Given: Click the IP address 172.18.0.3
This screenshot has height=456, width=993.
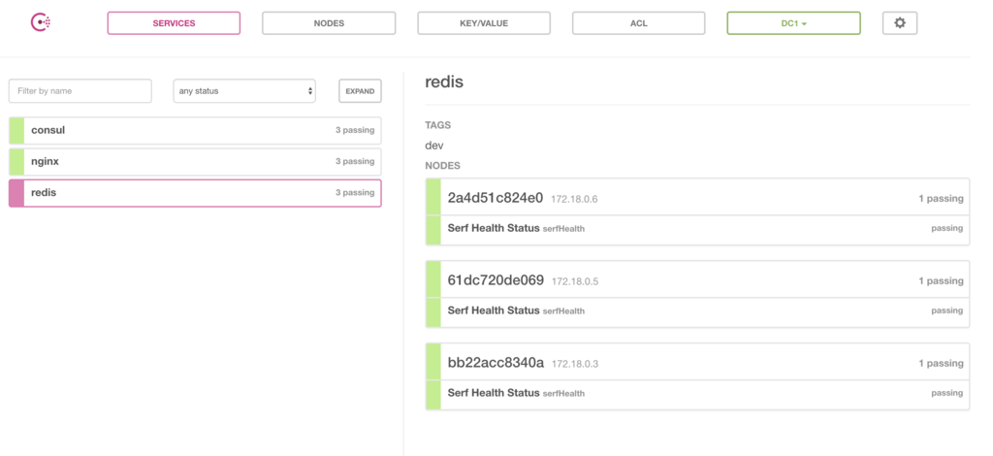Looking at the screenshot, I should coord(575,364).
